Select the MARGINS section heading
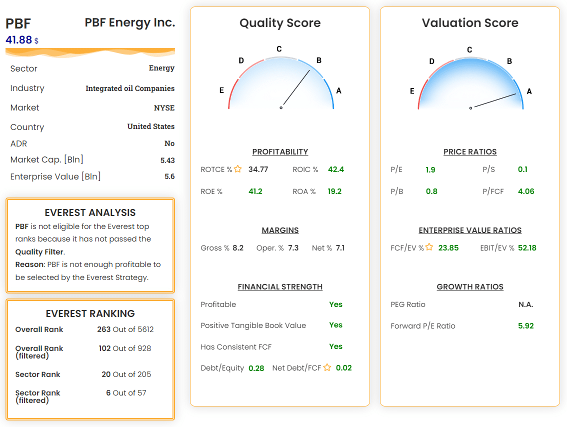The height and width of the screenshot is (427, 567). point(280,230)
